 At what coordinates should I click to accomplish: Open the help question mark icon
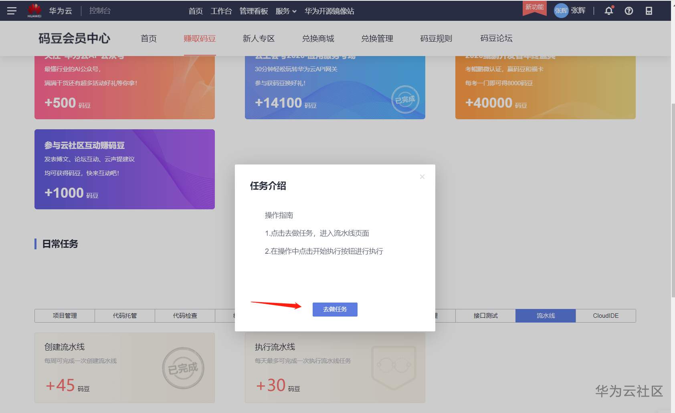pos(629,11)
